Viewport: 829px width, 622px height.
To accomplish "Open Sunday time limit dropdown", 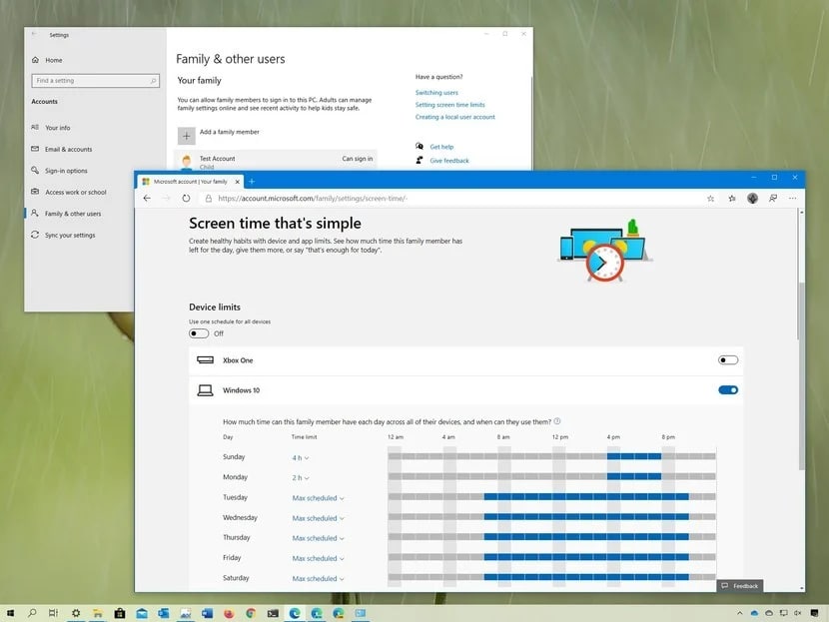I will [301, 457].
